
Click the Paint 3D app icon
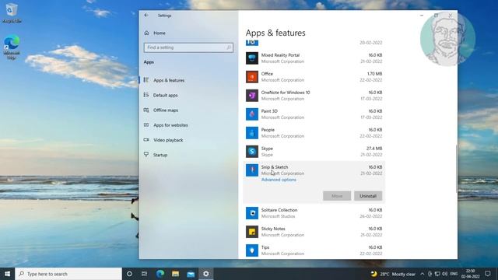(x=252, y=114)
